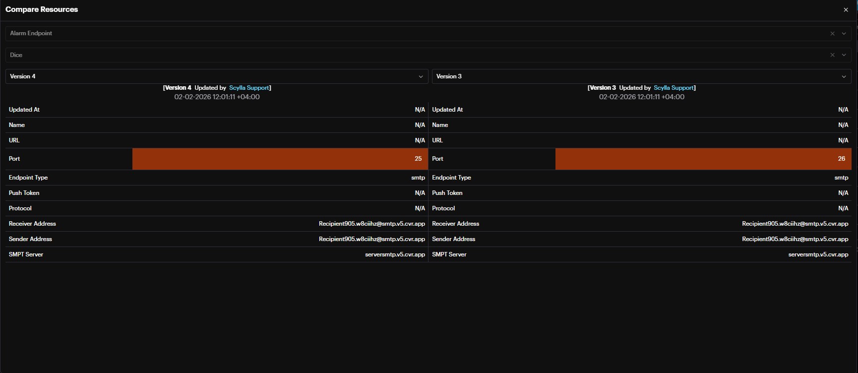Viewport: 858px width, 373px height.
Task: Expand the Alarm Endpoint dropdown chevron
Action: (x=844, y=34)
